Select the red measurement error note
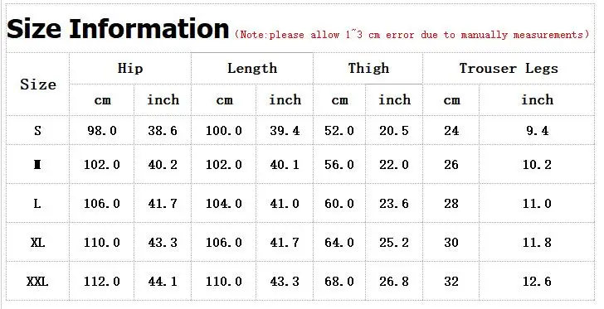The image size is (604, 309). [412, 35]
